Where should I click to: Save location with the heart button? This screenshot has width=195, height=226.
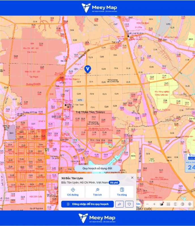129,204
